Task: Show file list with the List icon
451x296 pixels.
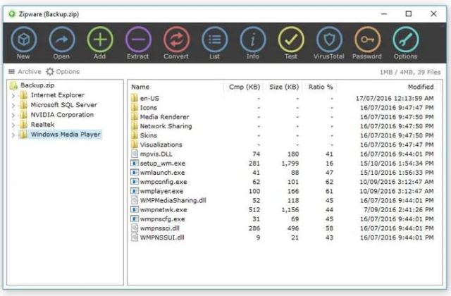Action: pos(214,43)
